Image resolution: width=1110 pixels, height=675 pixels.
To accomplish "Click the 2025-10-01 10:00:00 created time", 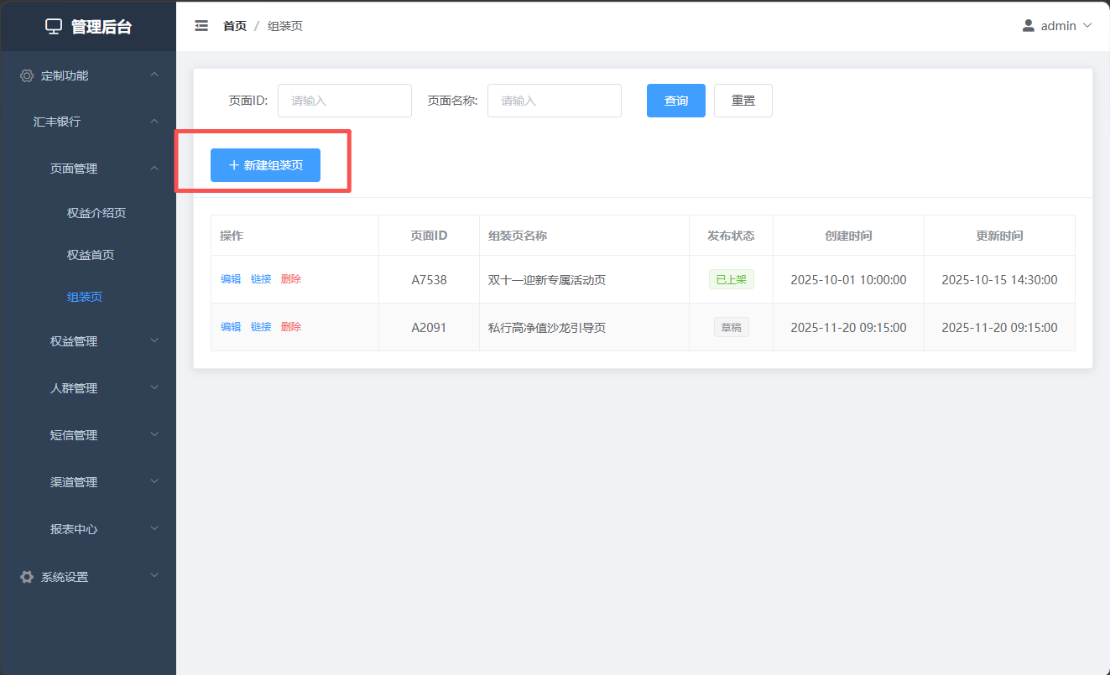I will pos(849,280).
